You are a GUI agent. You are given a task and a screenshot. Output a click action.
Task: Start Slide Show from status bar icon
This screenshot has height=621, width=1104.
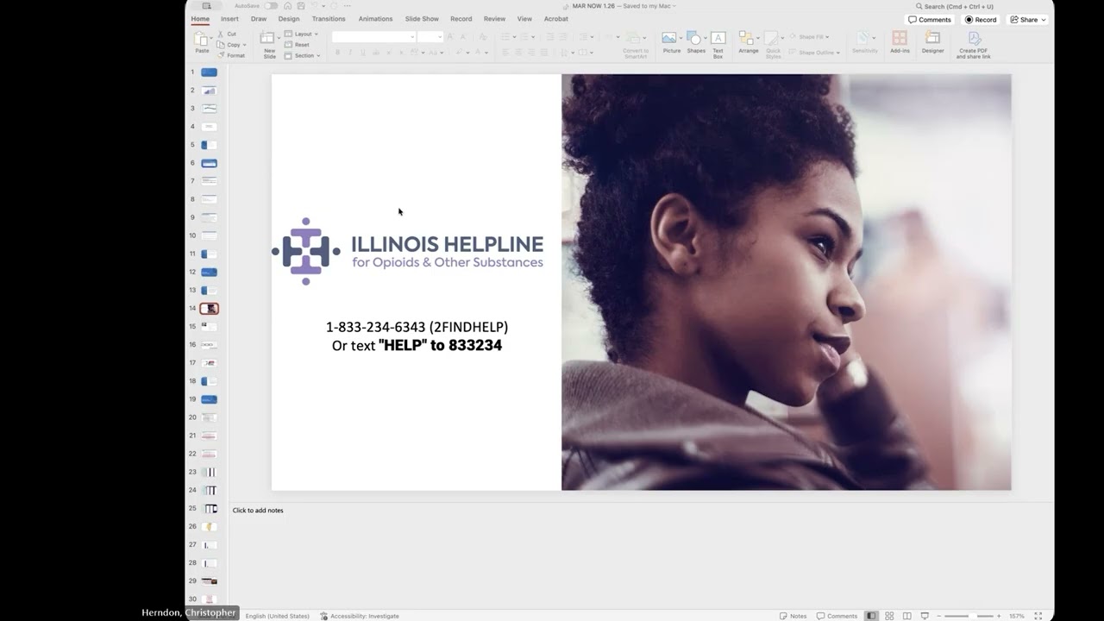point(925,616)
